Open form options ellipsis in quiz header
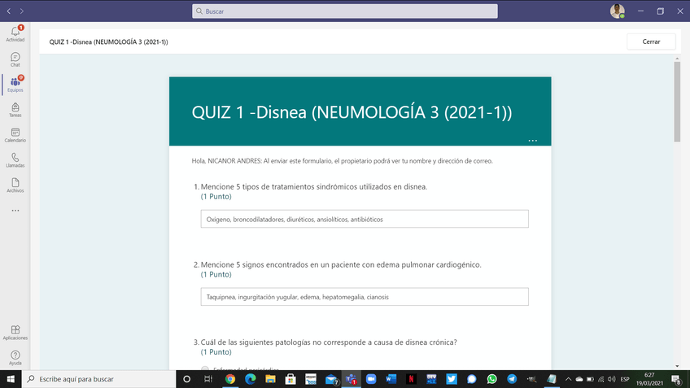This screenshot has height=388, width=690. (x=532, y=141)
